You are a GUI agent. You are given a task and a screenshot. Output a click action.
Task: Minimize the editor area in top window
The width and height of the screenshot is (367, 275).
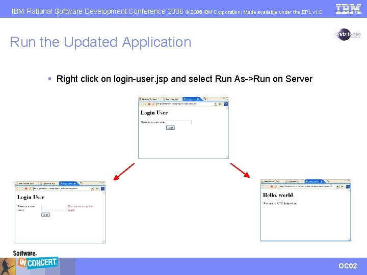point(224,98)
